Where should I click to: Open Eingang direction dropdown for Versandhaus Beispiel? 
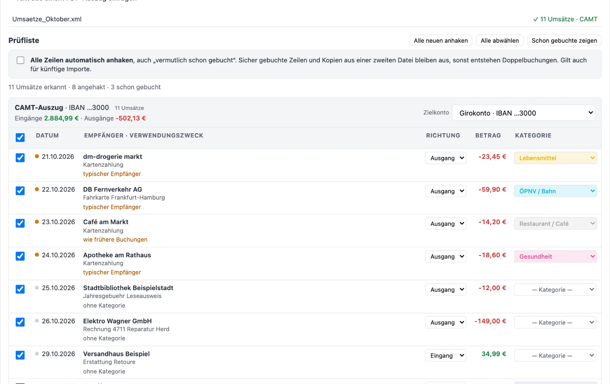446,355
